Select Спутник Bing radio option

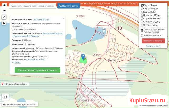(142, 25)
